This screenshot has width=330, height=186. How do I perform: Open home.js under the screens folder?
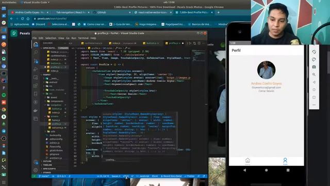(55, 120)
